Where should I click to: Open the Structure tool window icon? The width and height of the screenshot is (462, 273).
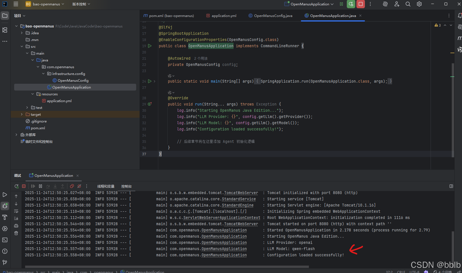pyautogui.click(x=5, y=30)
